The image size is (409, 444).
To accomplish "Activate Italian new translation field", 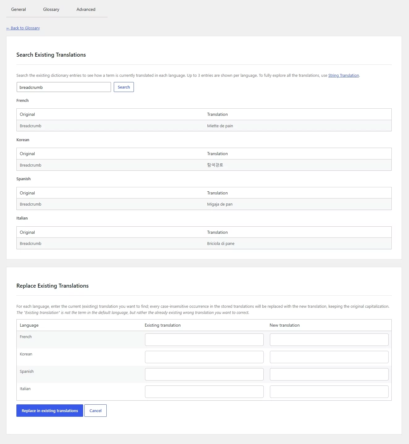I will pyautogui.click(x=329, y=392).
